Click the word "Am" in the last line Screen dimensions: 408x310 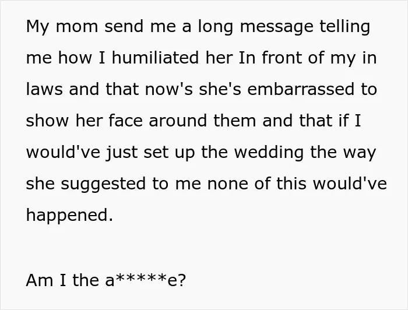tap(40, 280)
